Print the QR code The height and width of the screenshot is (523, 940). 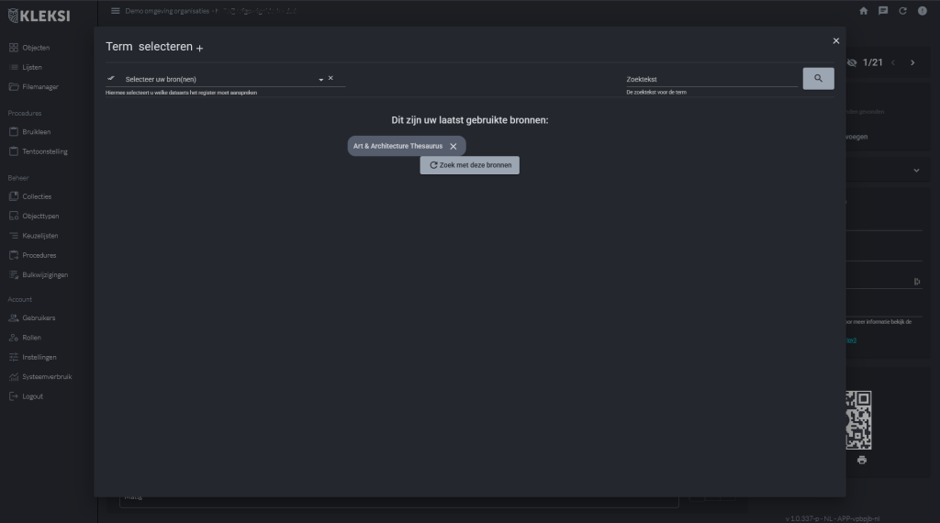861,460
